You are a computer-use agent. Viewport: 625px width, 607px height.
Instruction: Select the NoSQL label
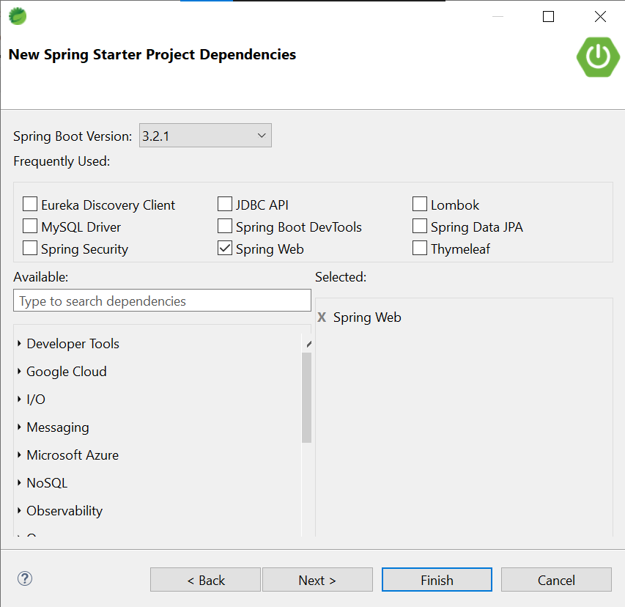point(47,483)
